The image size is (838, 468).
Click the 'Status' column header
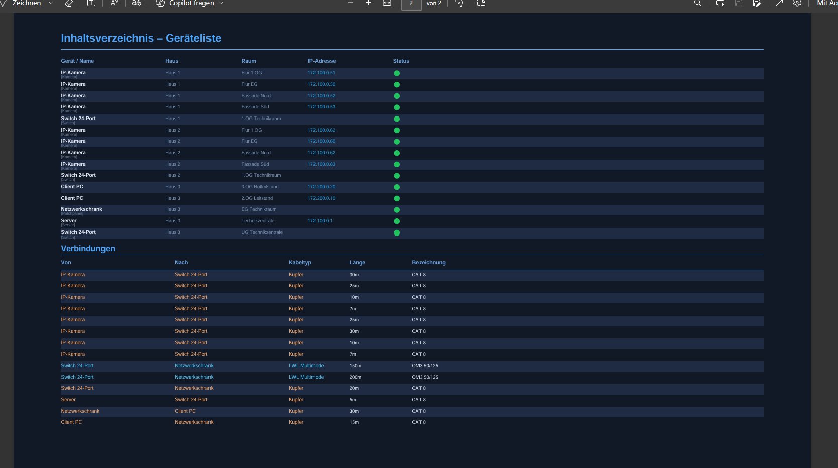(401, 61)
